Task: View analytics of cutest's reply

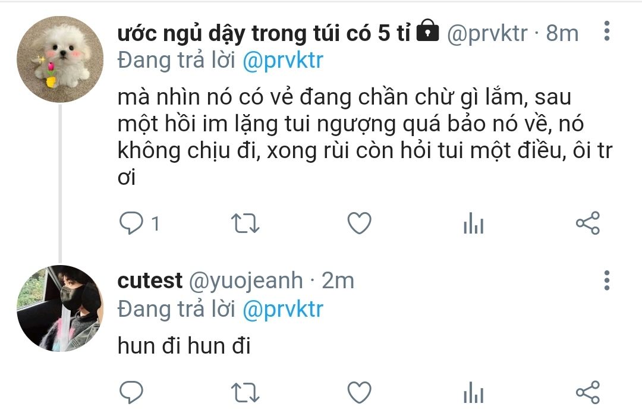Action: [473, 392]
